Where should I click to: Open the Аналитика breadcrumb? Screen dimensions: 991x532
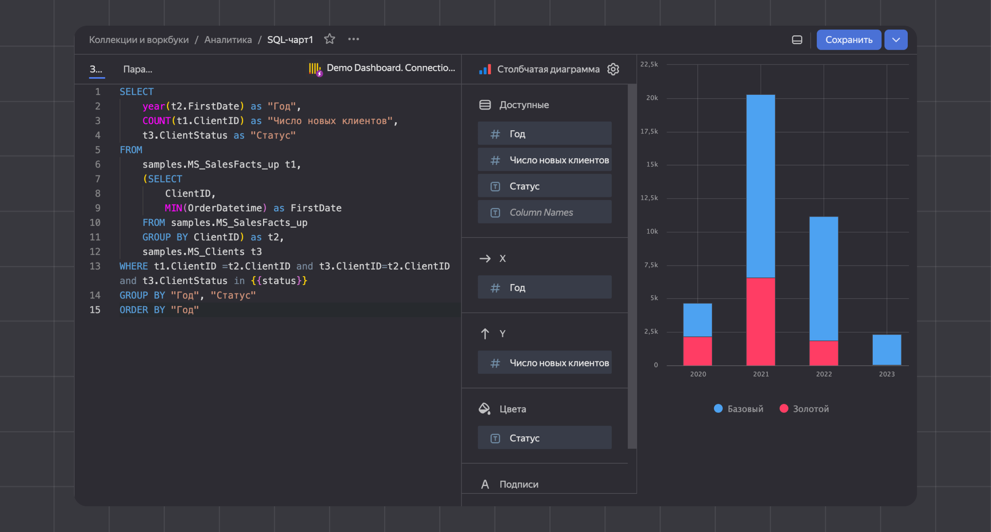pos(228,39)
